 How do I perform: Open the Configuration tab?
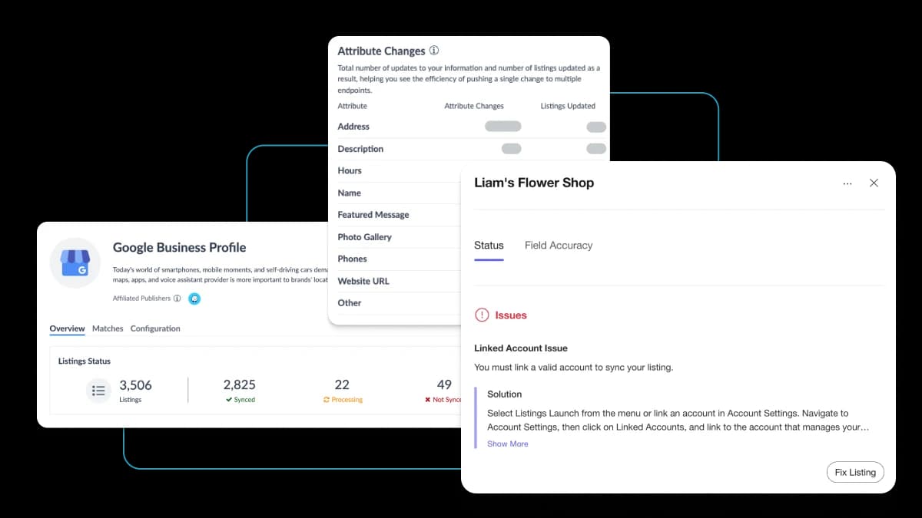click(x=155, y=328)
